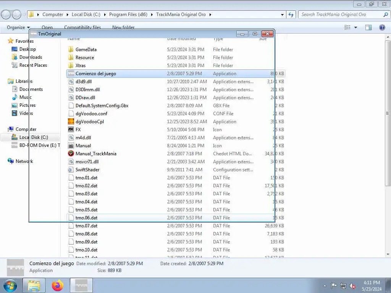Click the Explorer back arrow
Screen dimensions: 391x293
(x=6, y=14)
